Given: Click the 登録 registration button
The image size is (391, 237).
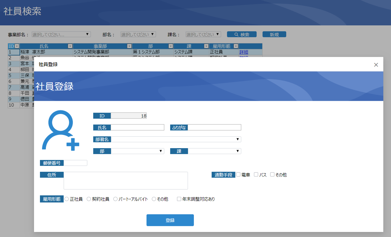Looking at the screenshot, I should click(170, 220).
